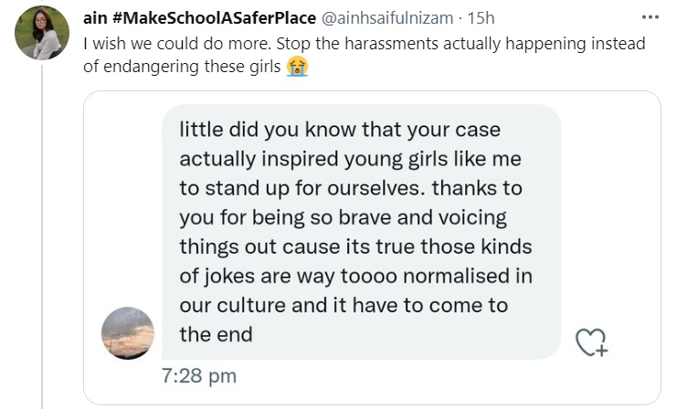This screenshot has width=677, height=409.
Task: Click the crying face emoji in the tweet
Action: [x=296, y=67]
